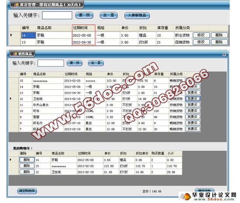Click 删除 button for item 13 in inventory
The height and width of the screenshot is (203, 240).
coord(219,42)
